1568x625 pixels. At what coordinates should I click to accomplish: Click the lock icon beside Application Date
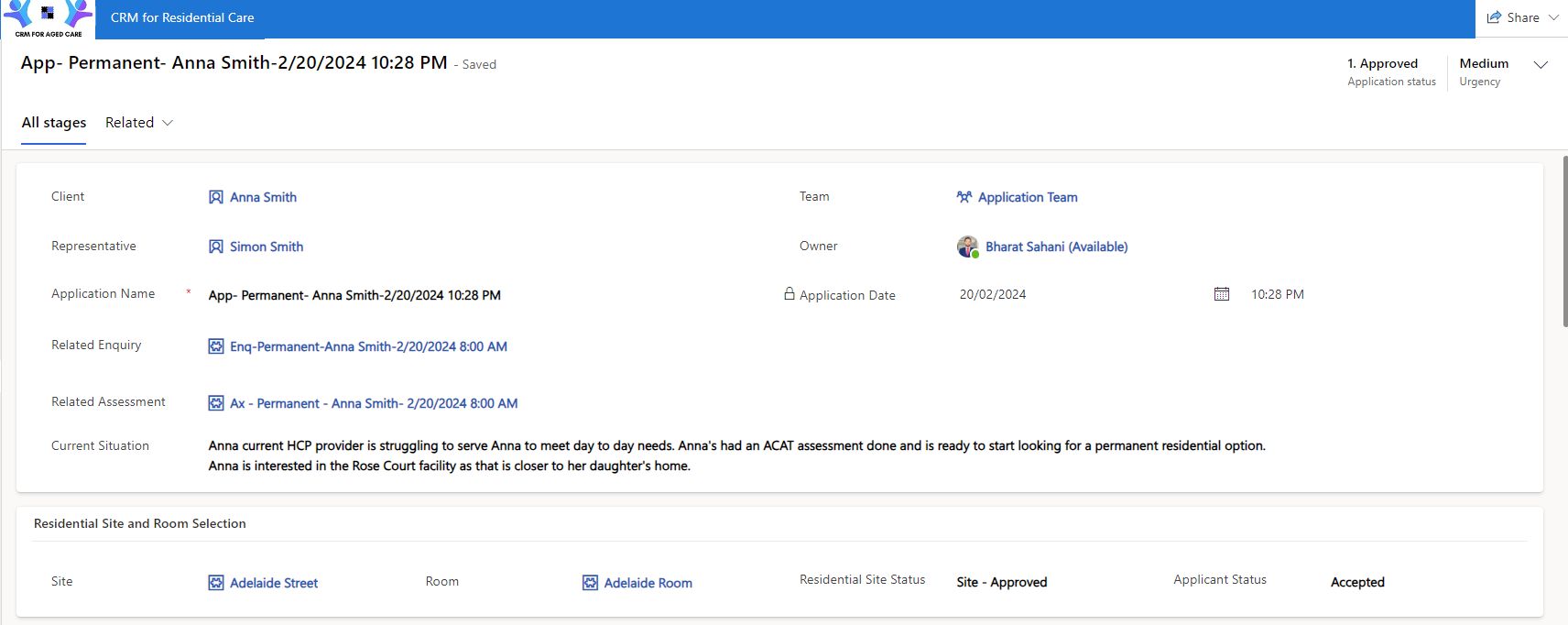[789, 294]
